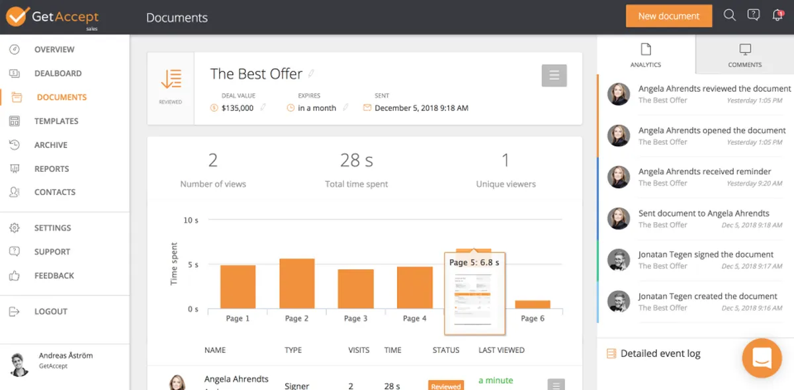Click the Page 5 preview thumbnail
The width and height of the screenshot is (794, 390).
click(474, 299)
